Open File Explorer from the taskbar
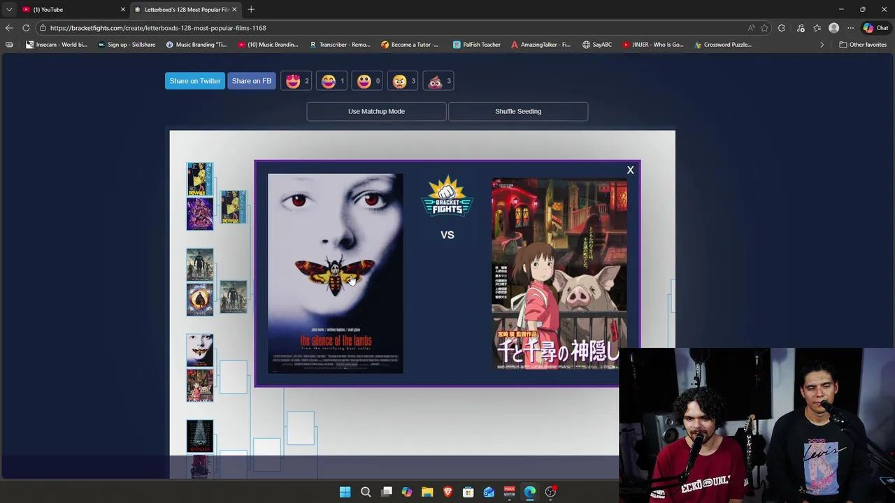The height and width of the screenshot is (503, 895). [427, 492]
